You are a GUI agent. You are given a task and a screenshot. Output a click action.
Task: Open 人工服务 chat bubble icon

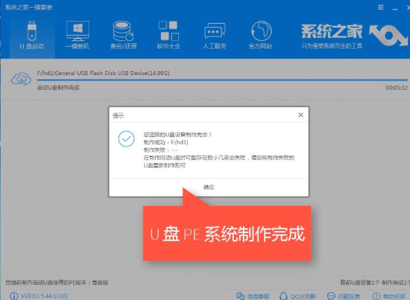click(x=214, y=31)
